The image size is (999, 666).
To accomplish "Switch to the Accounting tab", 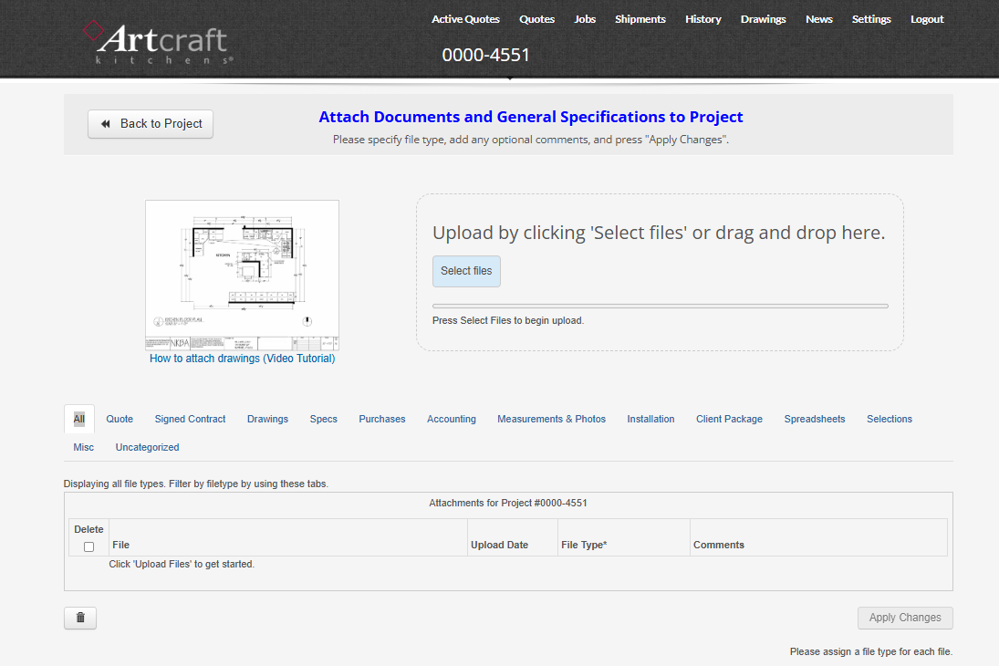I will pyautogui.click(x=451, y=419).
